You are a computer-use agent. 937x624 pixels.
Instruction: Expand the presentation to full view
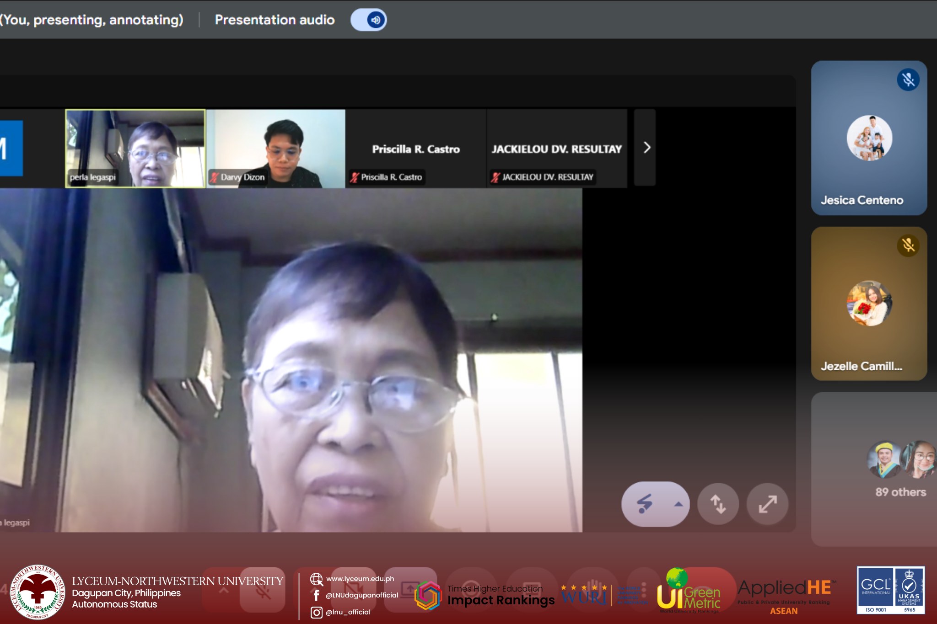pyautogui.click(x=767, y=504)
